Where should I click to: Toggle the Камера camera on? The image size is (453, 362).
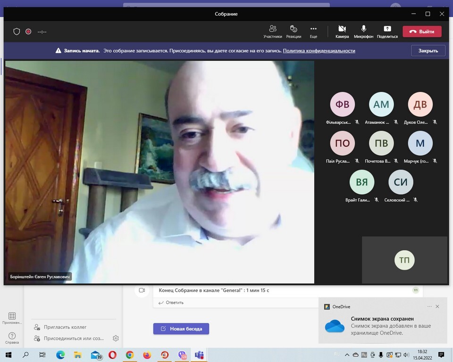[342, 31]
